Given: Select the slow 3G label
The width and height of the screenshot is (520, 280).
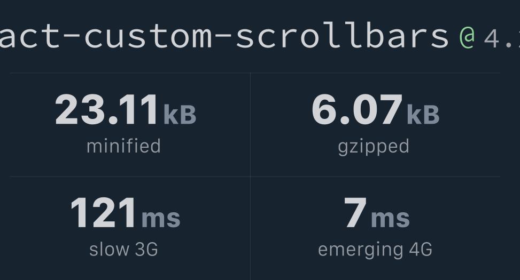Looking at the screenshot, I should [x=123, y=249].
